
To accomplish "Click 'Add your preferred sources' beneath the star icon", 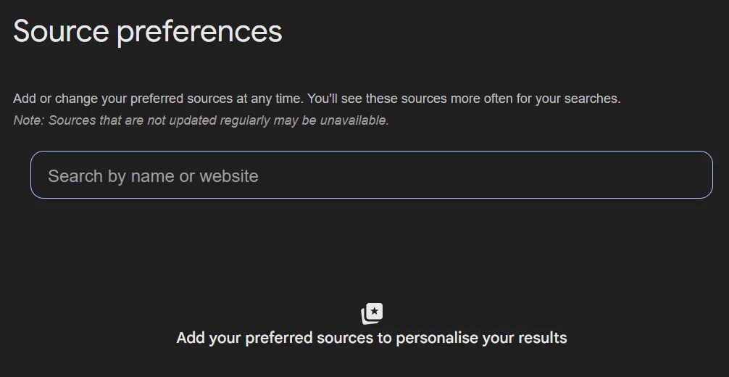I will 275,338.
